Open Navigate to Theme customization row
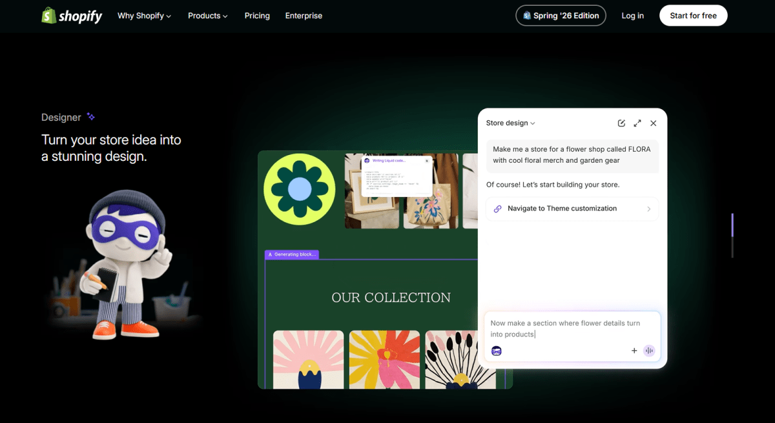Image resolution: width=775 pixels, height=423 pixels. [572, 209]
